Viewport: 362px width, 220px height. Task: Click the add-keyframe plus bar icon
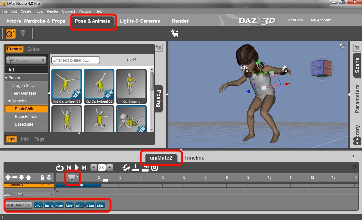click(x=135, y=168)
